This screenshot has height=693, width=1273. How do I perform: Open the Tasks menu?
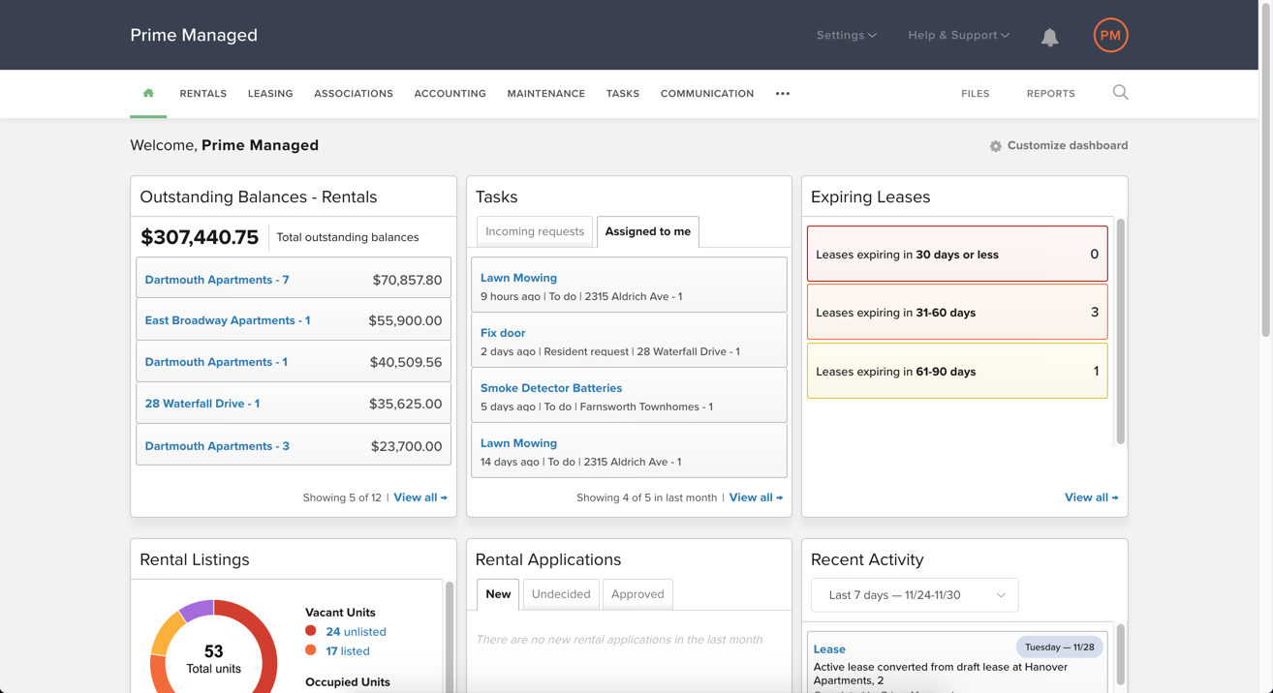click(623, 94)
